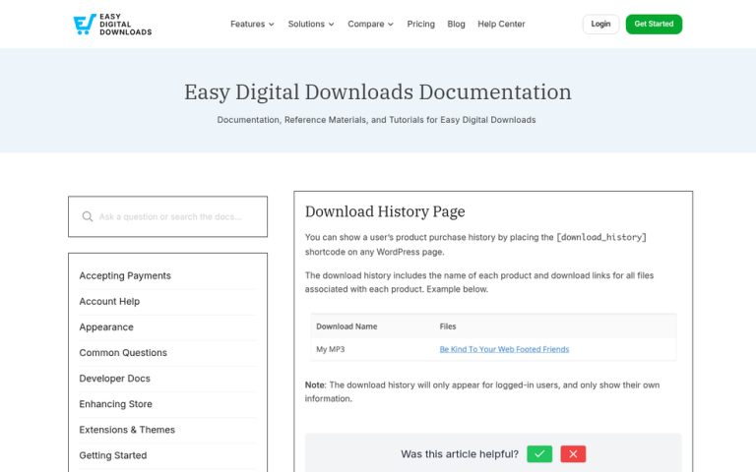Go to the Blog
Image resolution: width=756 pixels, height=472 pixels.
(456, 24)
